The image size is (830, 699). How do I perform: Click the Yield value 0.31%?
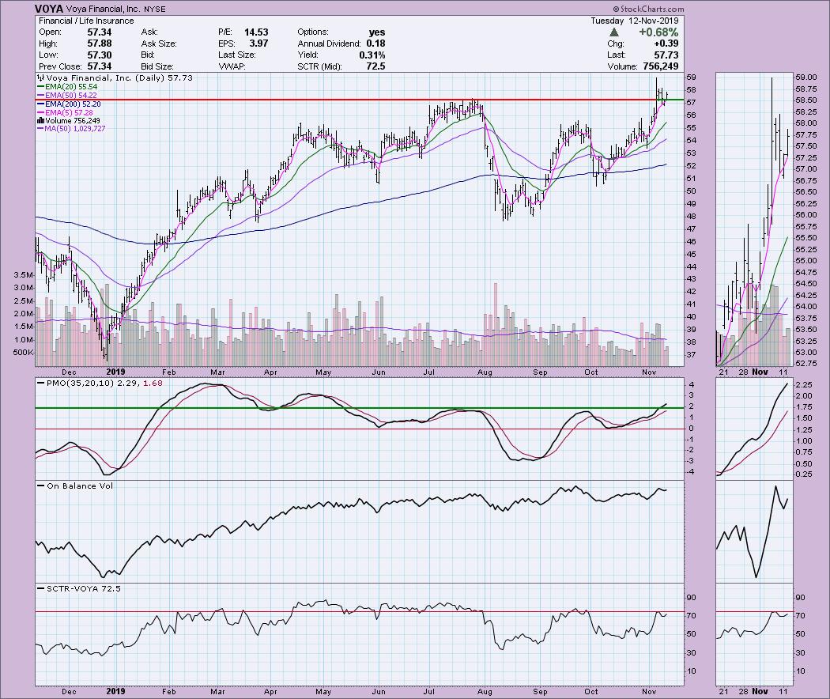[372, 55]
